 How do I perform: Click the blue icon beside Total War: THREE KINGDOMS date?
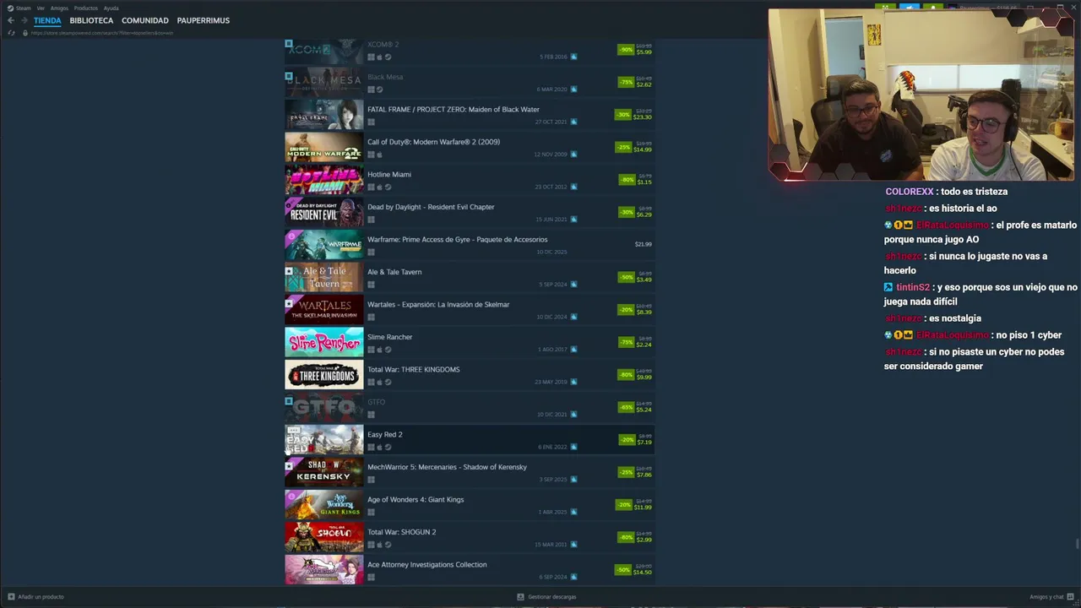(x=573, y=382)
